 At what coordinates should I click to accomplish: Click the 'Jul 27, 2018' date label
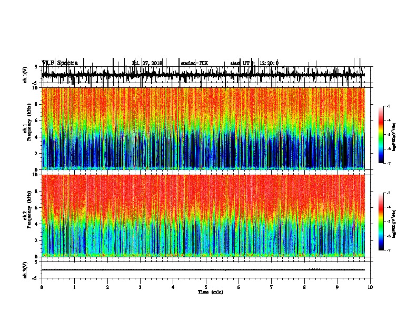[147, 63]
